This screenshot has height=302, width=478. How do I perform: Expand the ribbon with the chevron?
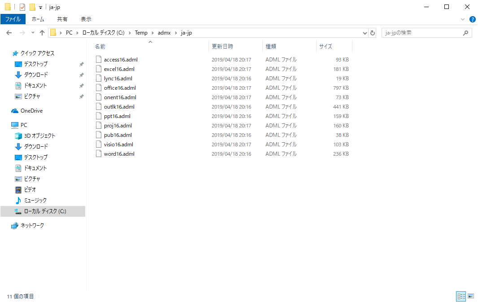(x=462, y=19)
